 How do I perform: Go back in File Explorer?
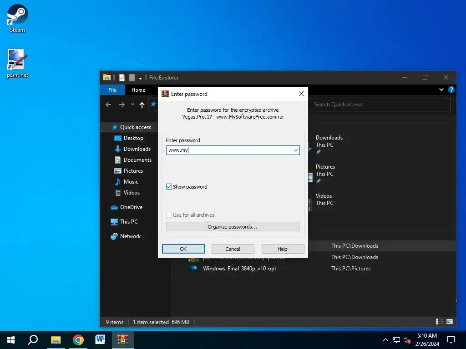point(108,105)
